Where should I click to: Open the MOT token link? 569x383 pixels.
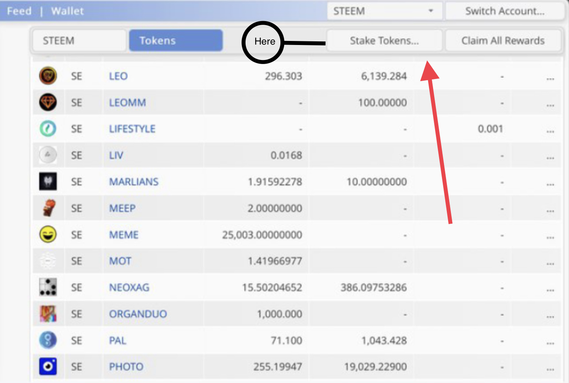pyautogui.click(x=120, y=261)
